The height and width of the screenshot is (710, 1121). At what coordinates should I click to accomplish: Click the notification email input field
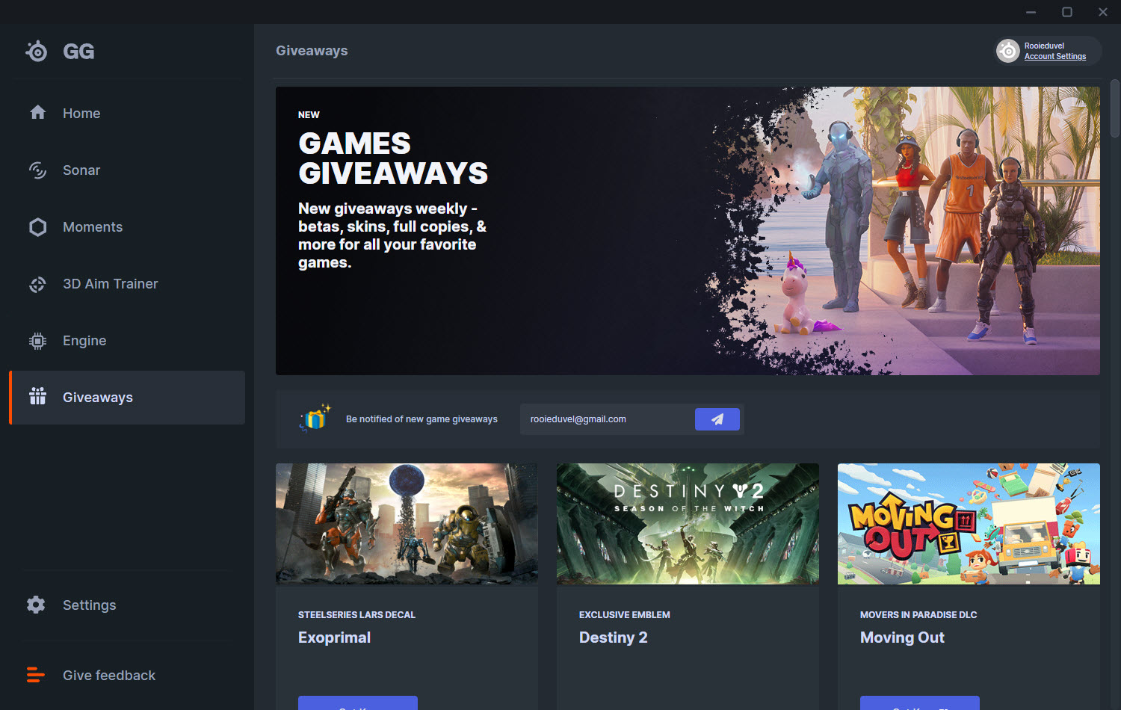(607, 419)
